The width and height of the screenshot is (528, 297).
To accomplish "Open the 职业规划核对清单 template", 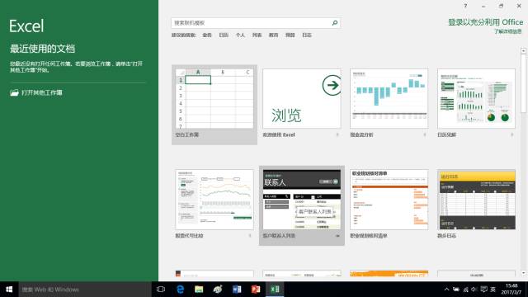I will 389,200.
